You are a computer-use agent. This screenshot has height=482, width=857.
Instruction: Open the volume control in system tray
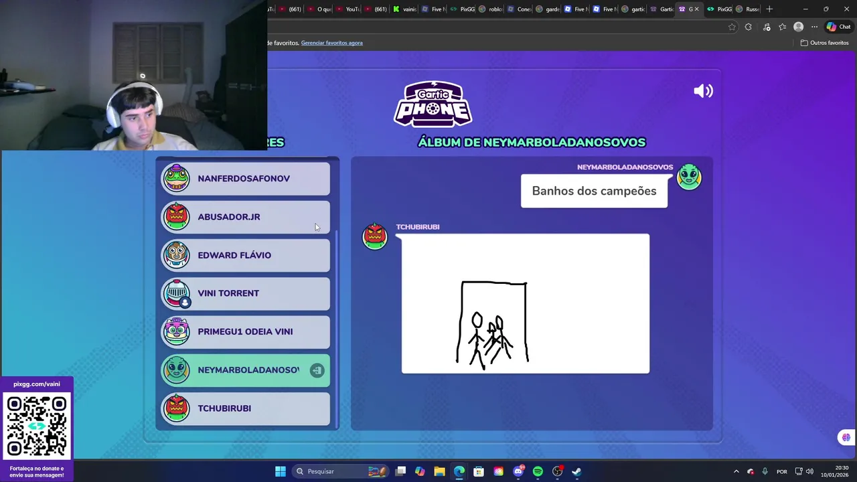point(809,471)
